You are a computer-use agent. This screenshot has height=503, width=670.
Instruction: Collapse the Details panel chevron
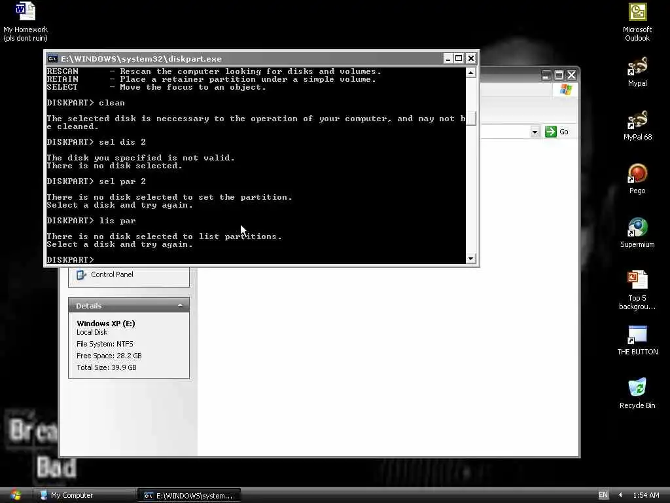coord(181,305)
